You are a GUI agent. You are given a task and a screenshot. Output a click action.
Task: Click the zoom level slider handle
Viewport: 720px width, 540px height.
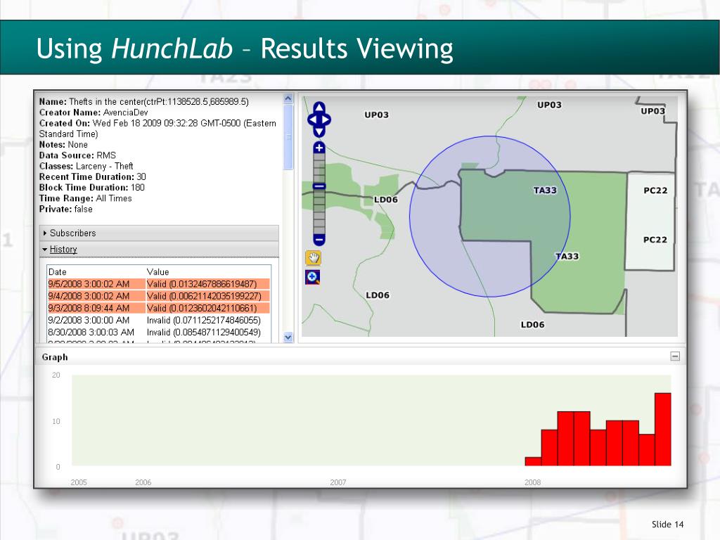coord(319,186)
